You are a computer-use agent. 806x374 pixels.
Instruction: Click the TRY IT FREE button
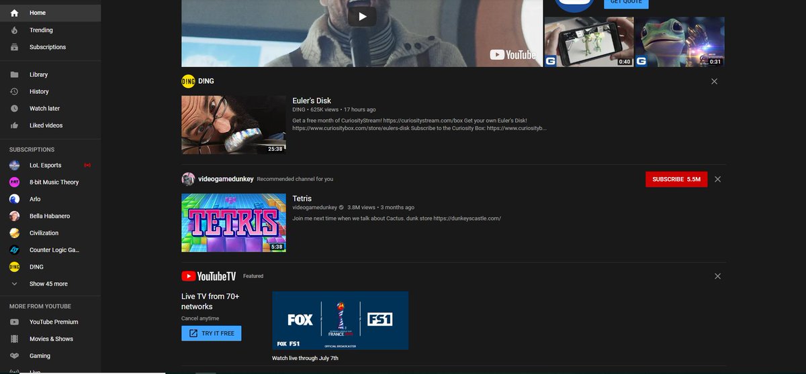(211, 333)
